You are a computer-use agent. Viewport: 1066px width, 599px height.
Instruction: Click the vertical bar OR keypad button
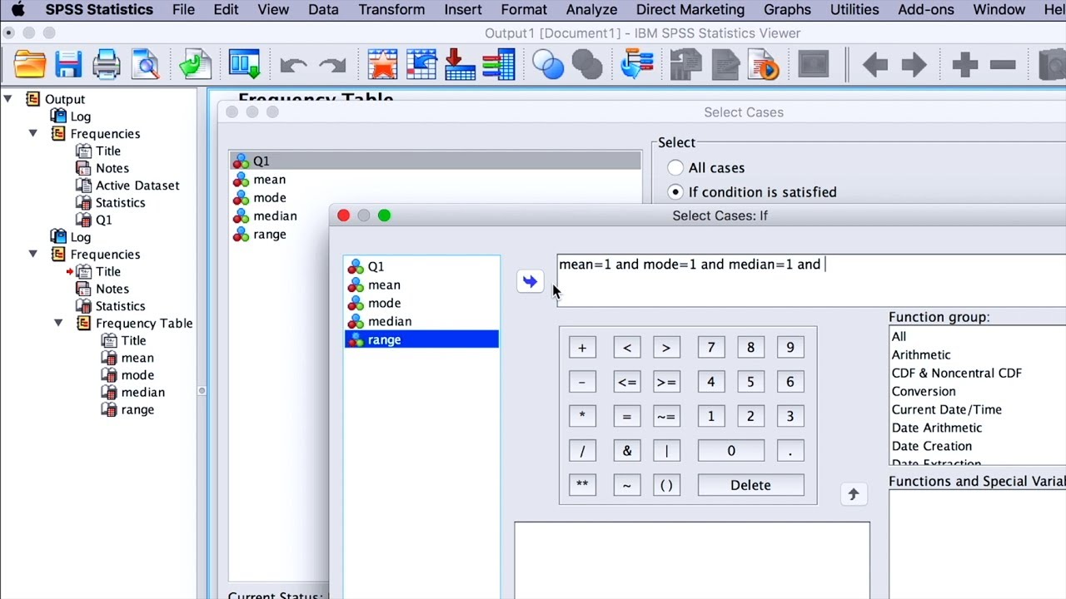tap(666, 451)
